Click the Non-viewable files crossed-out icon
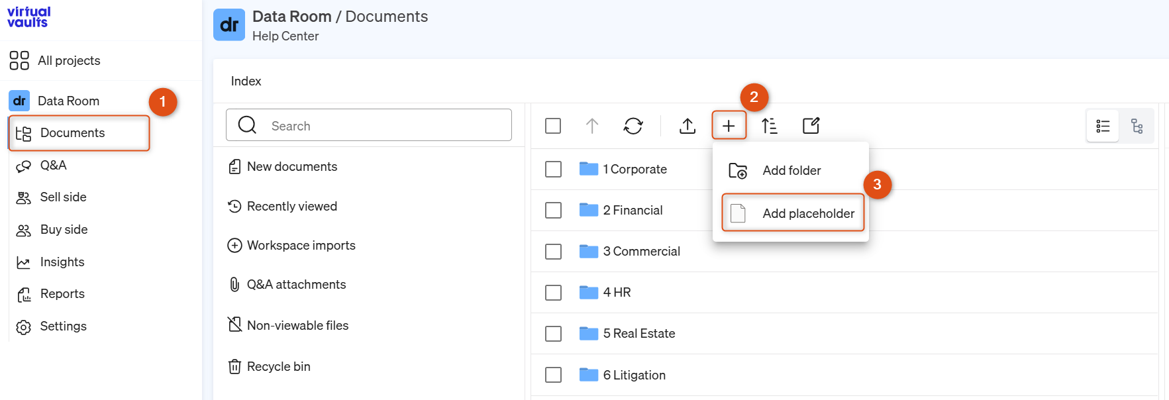This screenshot has width=1169, height=400. [234, 325]
